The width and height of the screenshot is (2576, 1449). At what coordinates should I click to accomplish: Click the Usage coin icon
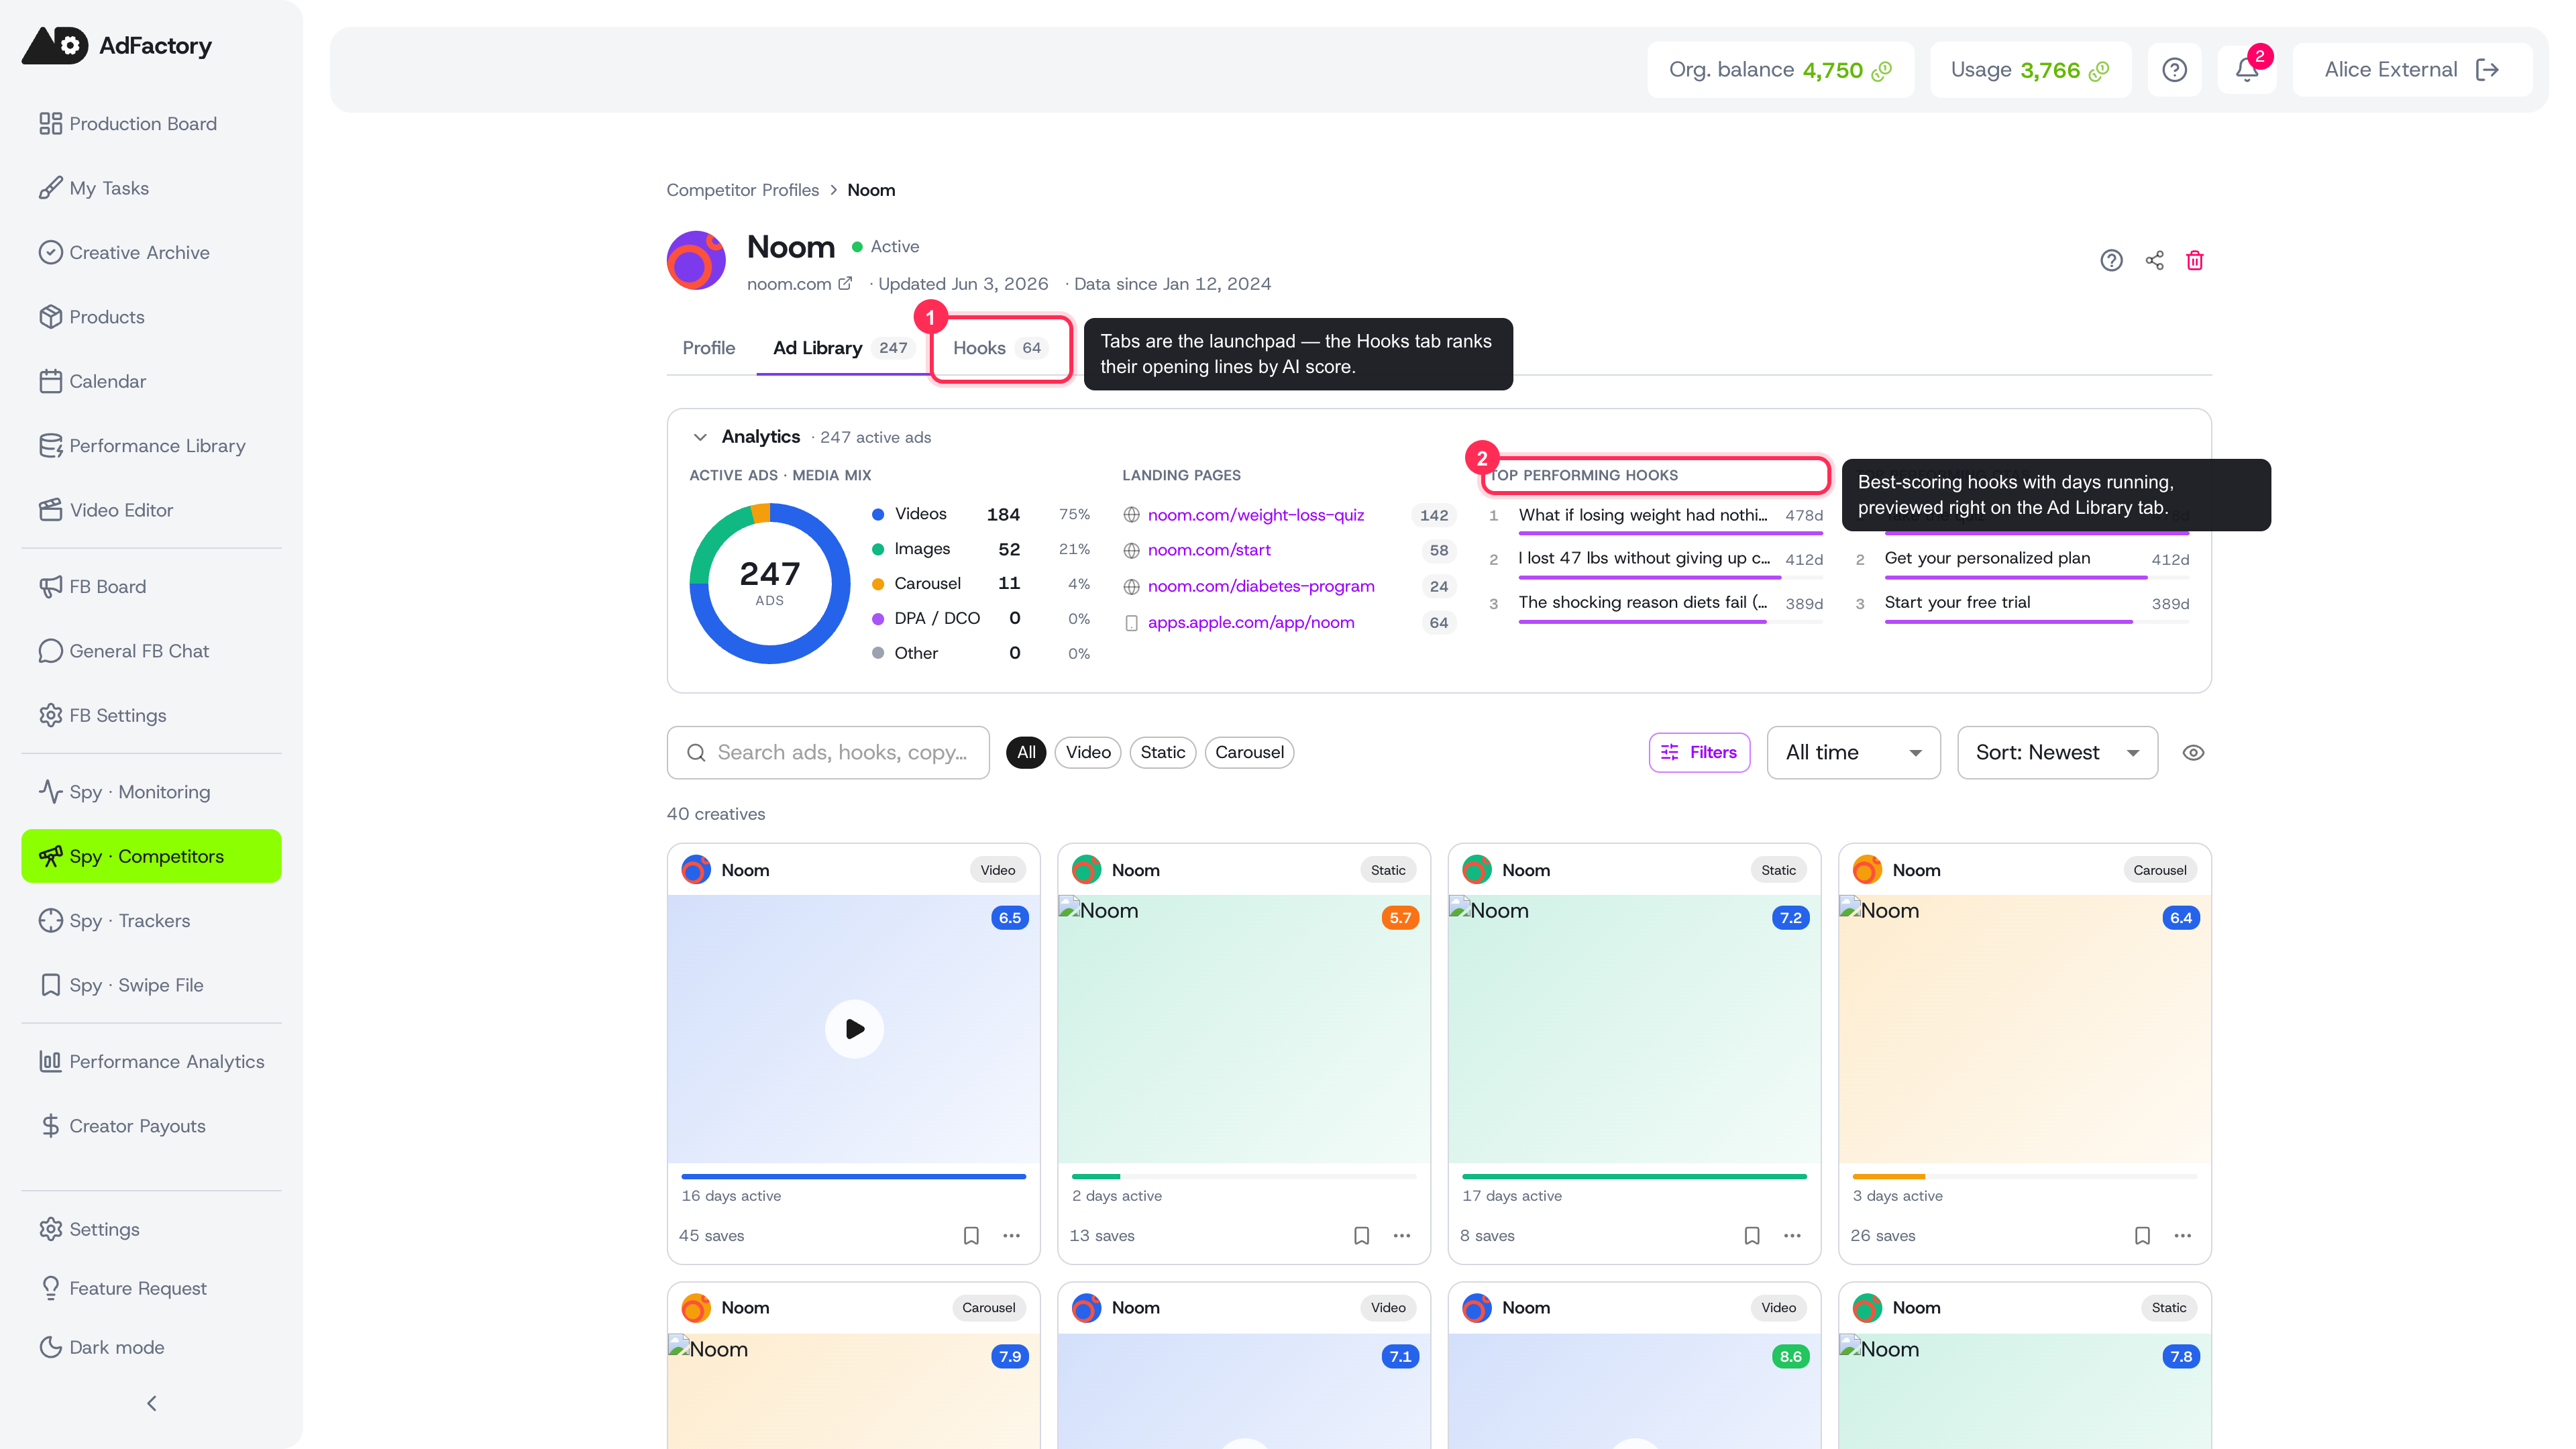tap(2099, 71)
